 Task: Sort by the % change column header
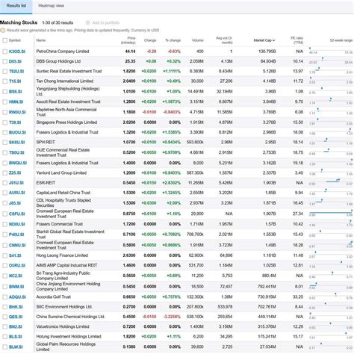(173, 40)
